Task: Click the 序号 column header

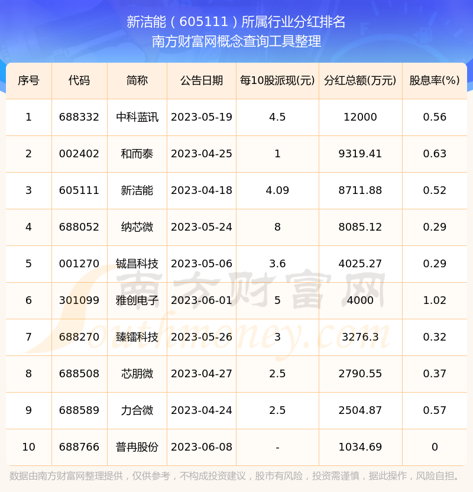Action: [28, 80]
